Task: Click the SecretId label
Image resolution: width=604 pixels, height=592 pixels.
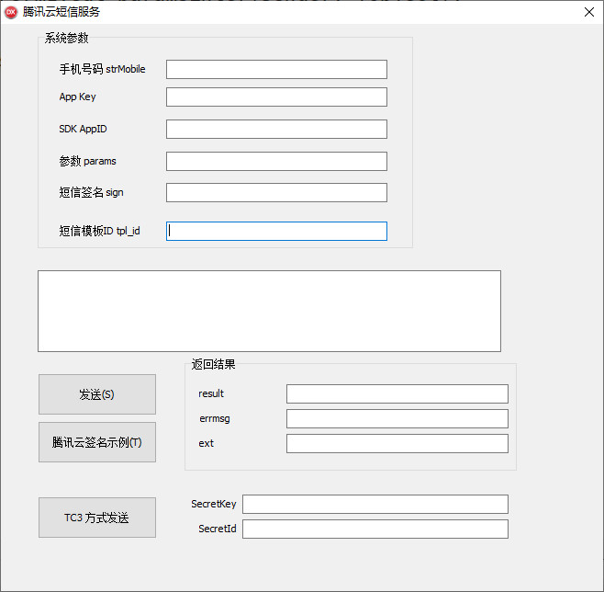Action: [218, 529]
